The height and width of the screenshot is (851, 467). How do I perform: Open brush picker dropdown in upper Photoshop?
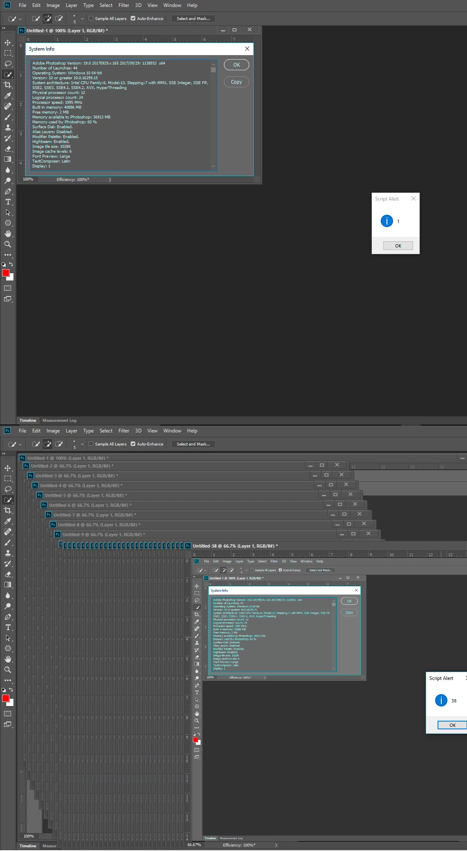pyautogui.click(x=82, y=19)
